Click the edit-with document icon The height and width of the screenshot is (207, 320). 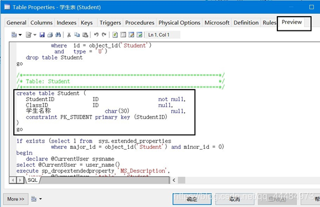(x=29, y=35)
